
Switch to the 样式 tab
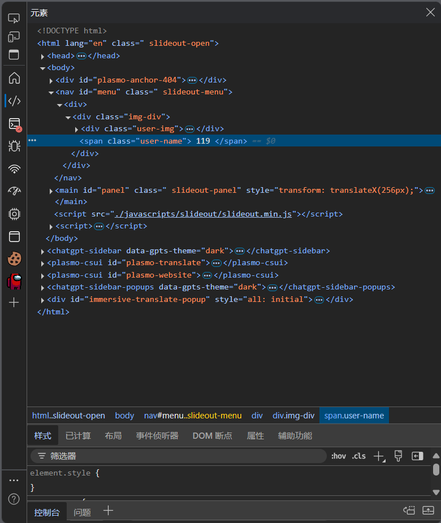click(x=43, y=435)
